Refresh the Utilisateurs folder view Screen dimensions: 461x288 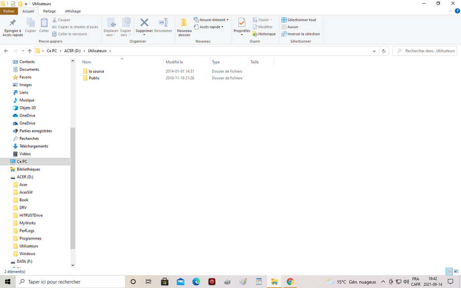[x=384, y=51]
